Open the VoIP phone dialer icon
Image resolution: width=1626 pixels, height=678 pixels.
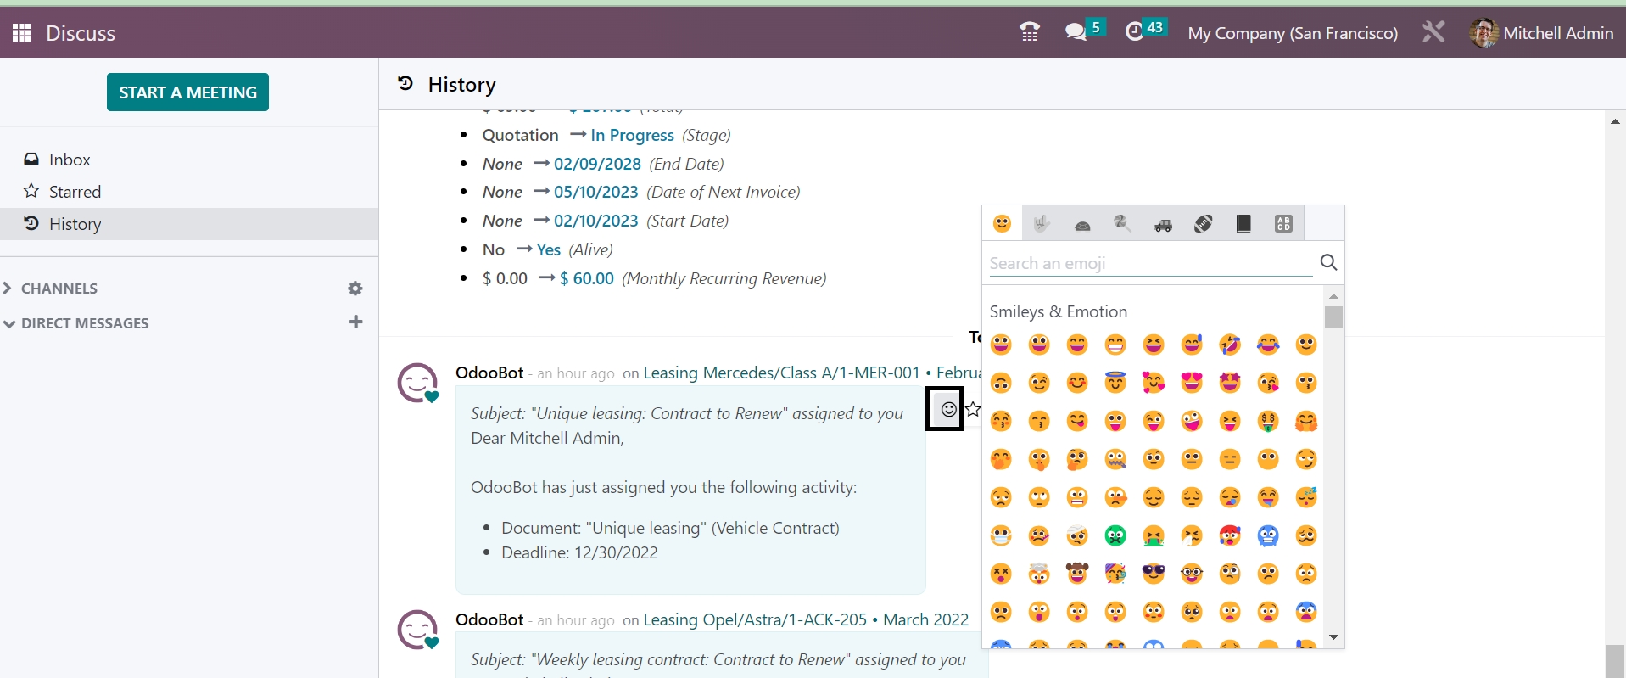coord(1029,33)
